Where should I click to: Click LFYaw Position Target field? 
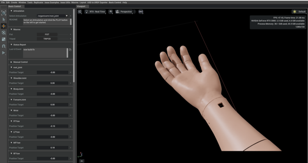pyautogui.click(x=53, y=137)
